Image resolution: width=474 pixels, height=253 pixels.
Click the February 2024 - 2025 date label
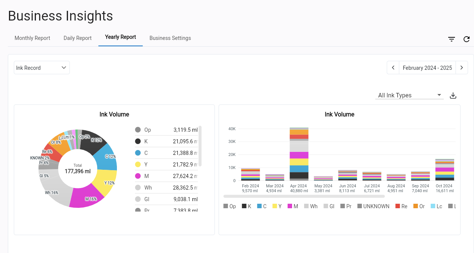(427, 68)
